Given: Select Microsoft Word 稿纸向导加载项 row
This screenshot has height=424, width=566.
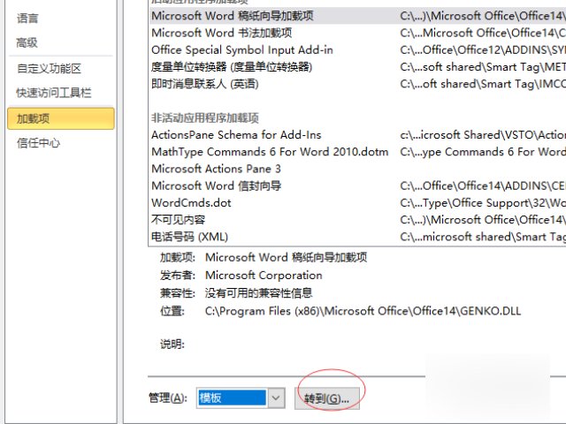Looking at the screenshot, I should tap(357, 16).
